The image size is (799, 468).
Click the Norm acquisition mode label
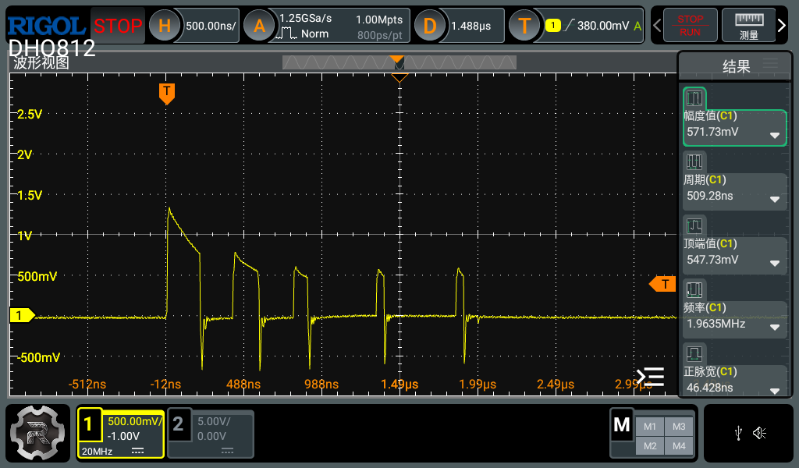coord(314,34)
